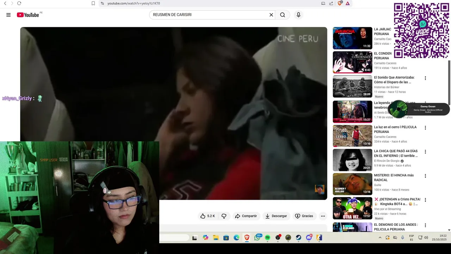The width and height of the screenshot is (451, 254).
Task: Open the three-dot more actions under video
Action: [x=323, y=216]
